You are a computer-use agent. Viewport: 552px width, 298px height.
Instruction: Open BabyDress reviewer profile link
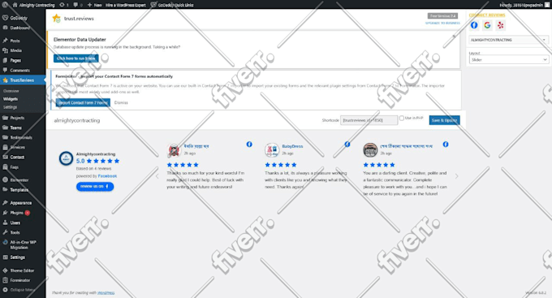tap(292, 146)
